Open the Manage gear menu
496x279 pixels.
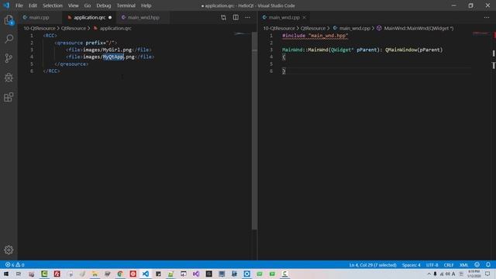9,250
